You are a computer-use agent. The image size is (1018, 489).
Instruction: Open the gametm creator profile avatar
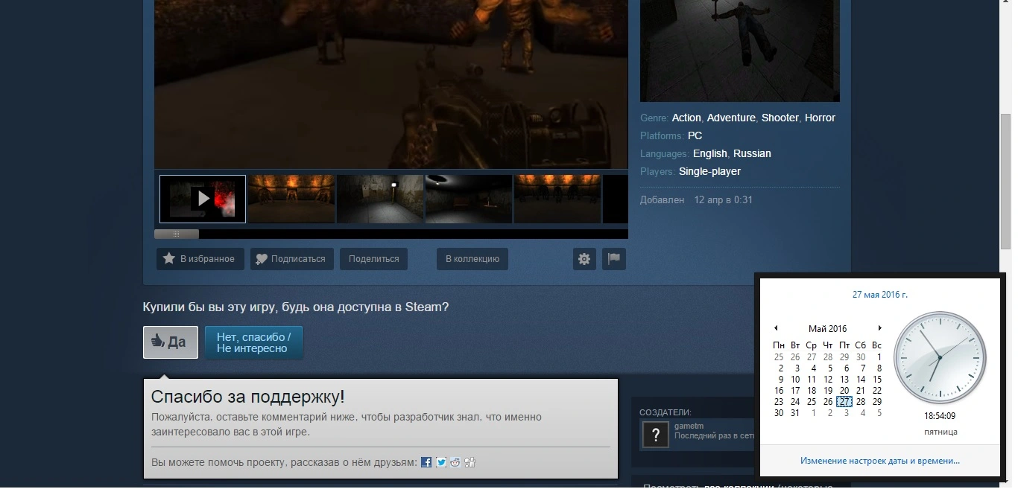[x=655, y=434]
